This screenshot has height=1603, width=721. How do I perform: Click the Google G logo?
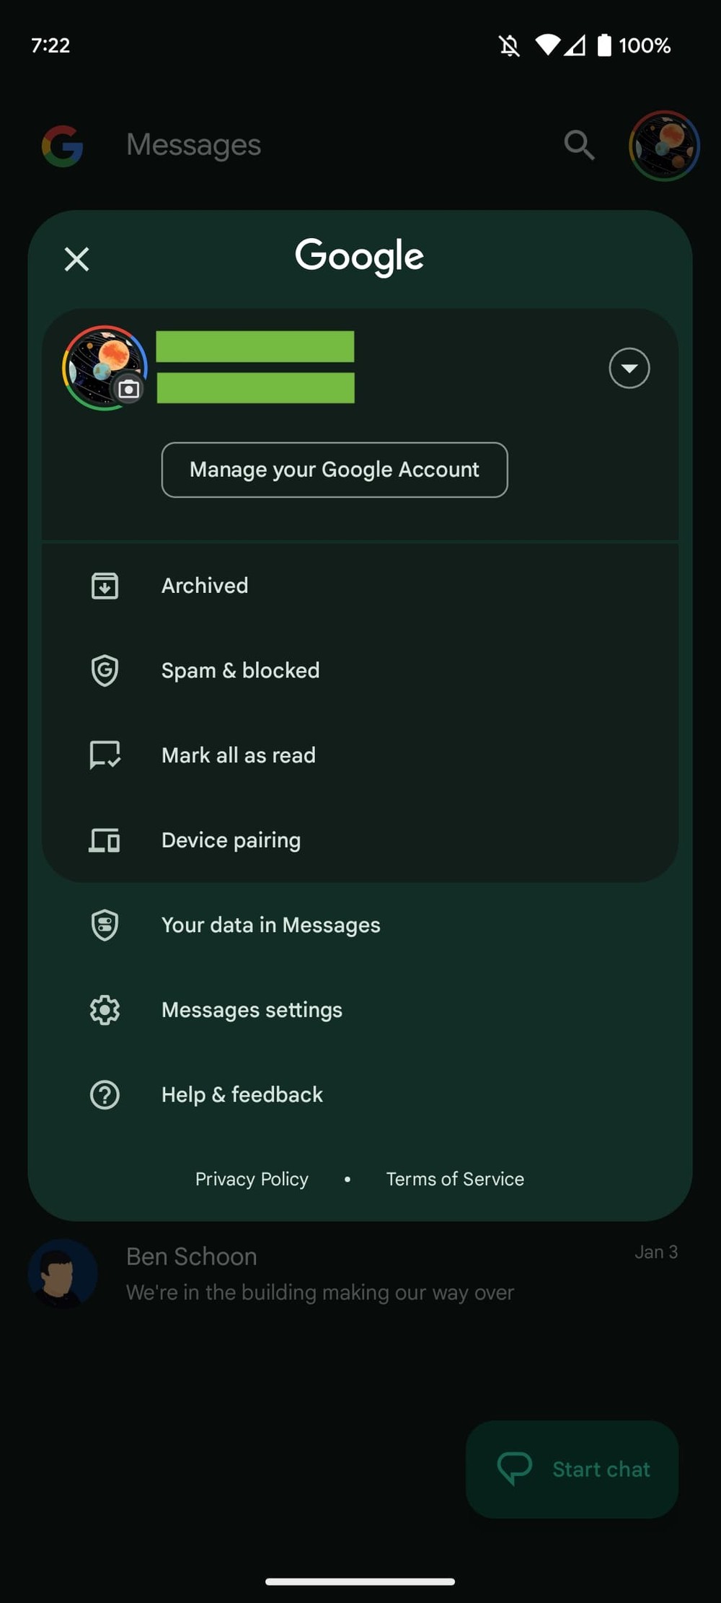tap(63, 146)
